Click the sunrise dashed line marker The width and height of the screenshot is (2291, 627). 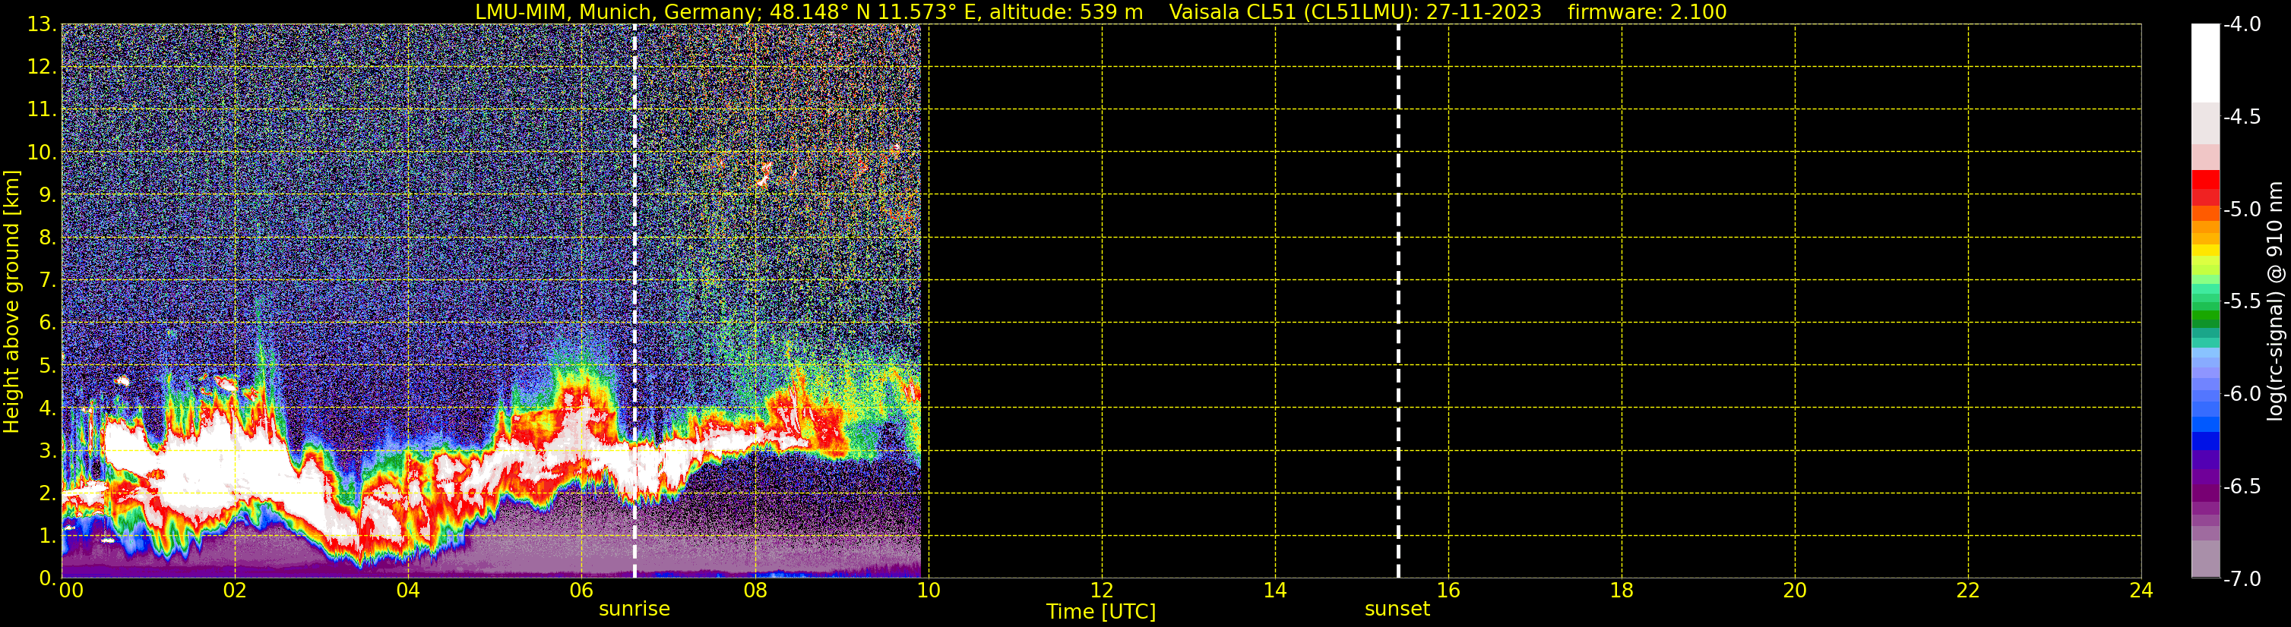point(634,301)
